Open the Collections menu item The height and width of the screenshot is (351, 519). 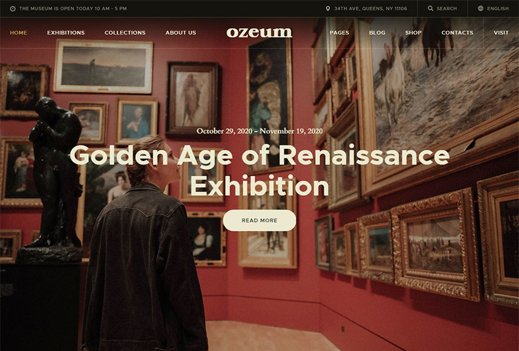(125, 33)
